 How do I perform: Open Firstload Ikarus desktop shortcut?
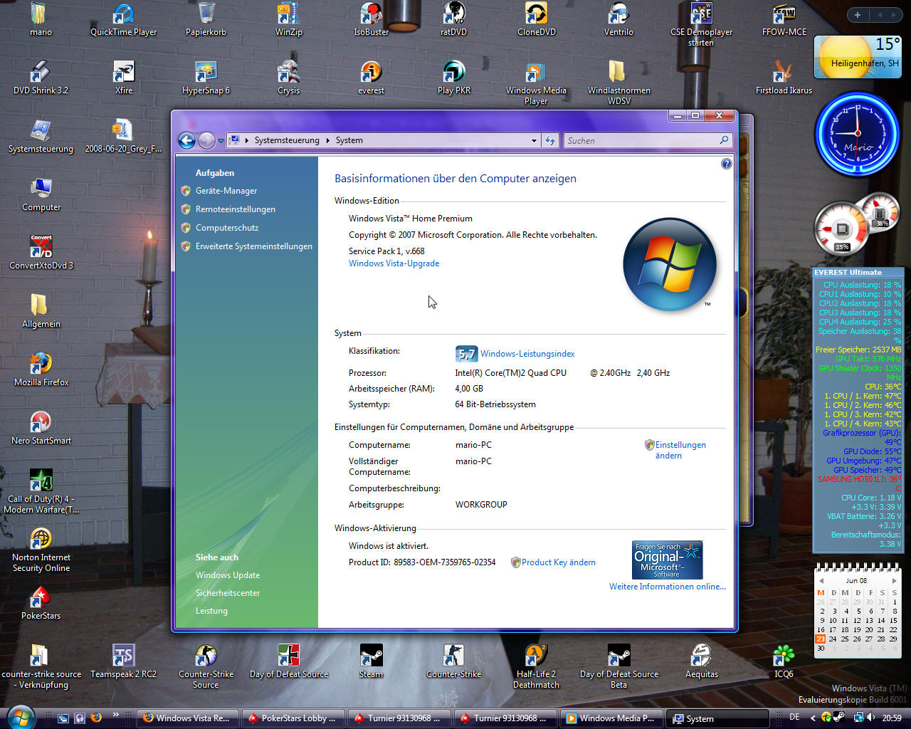click(784, 78)
